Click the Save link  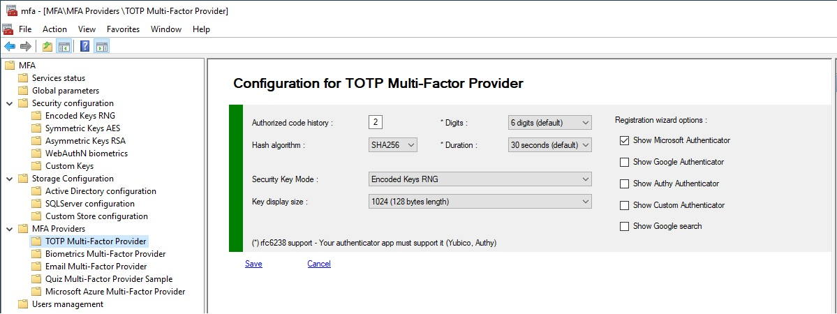pos(253,264)
